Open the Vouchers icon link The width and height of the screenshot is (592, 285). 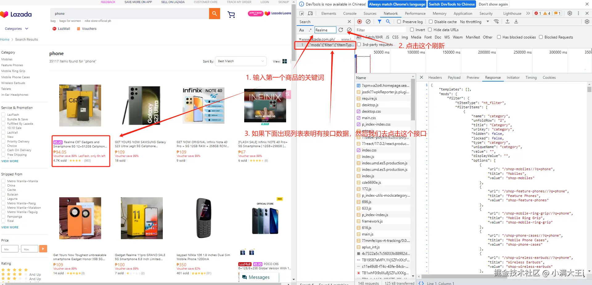point(87,29)
